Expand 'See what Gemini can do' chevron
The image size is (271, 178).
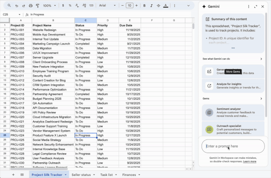point(261,59)
